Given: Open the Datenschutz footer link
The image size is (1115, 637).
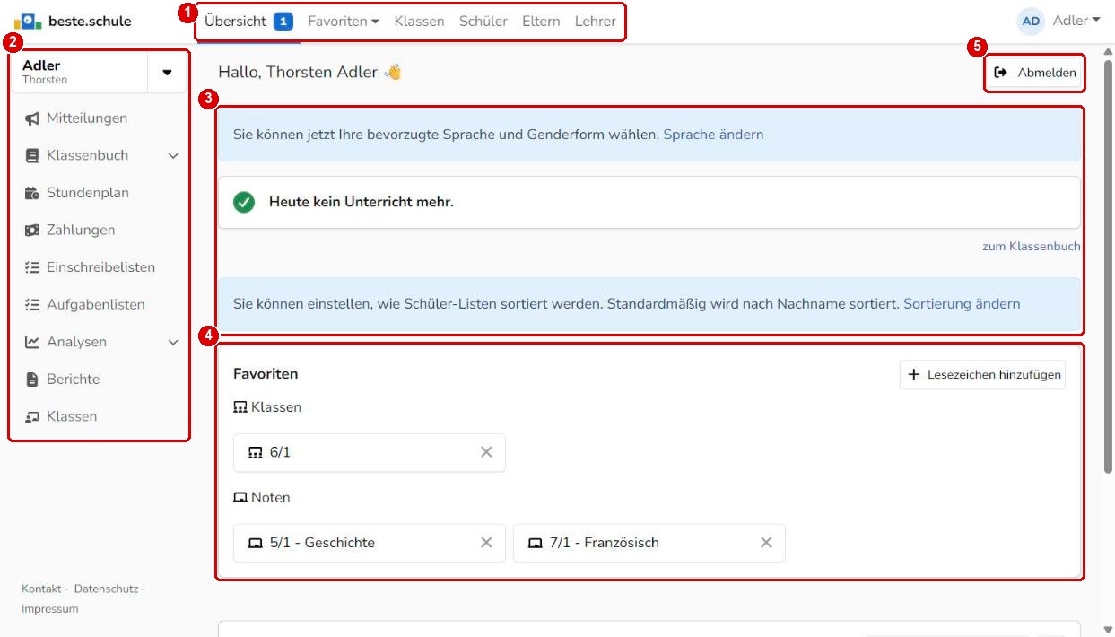Looking at the screenshot, I should coord(106,589).
